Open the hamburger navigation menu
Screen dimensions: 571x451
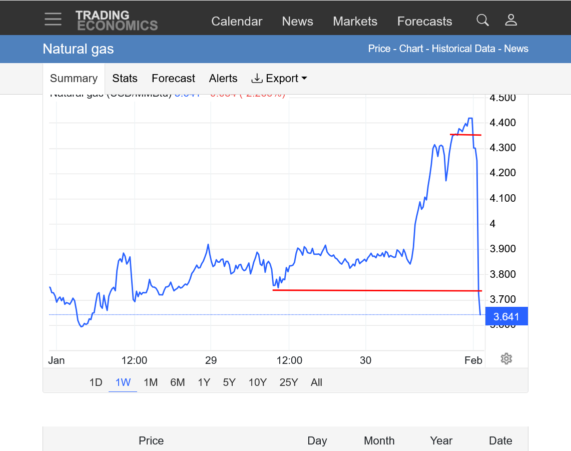(53, 20)
